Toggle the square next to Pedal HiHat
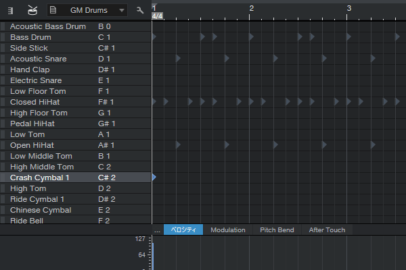Screen dimensions: 406x270 click(x=3, y=124)
